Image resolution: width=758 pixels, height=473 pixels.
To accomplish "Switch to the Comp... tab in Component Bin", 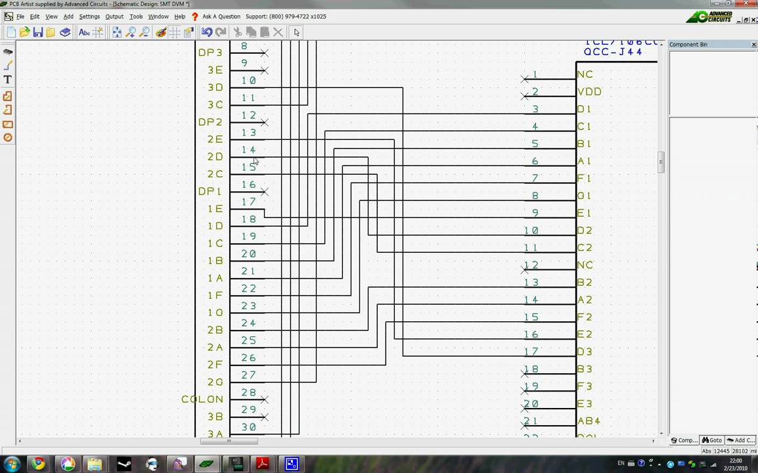I will coord(684,440).
